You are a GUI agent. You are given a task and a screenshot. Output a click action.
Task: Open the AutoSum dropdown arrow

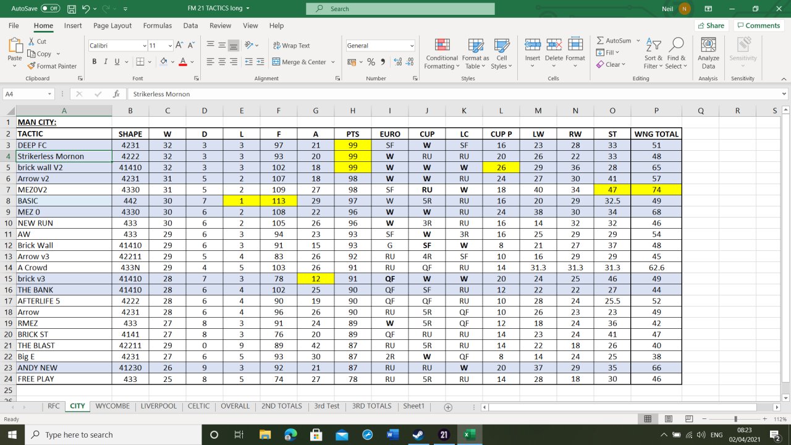point(638,41)
